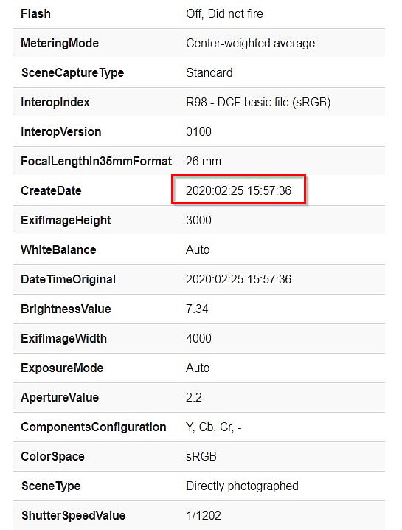Select the Flash row label
Image resolution: width=402 pixels, height=530 pixels.
(x=36, y=13)
